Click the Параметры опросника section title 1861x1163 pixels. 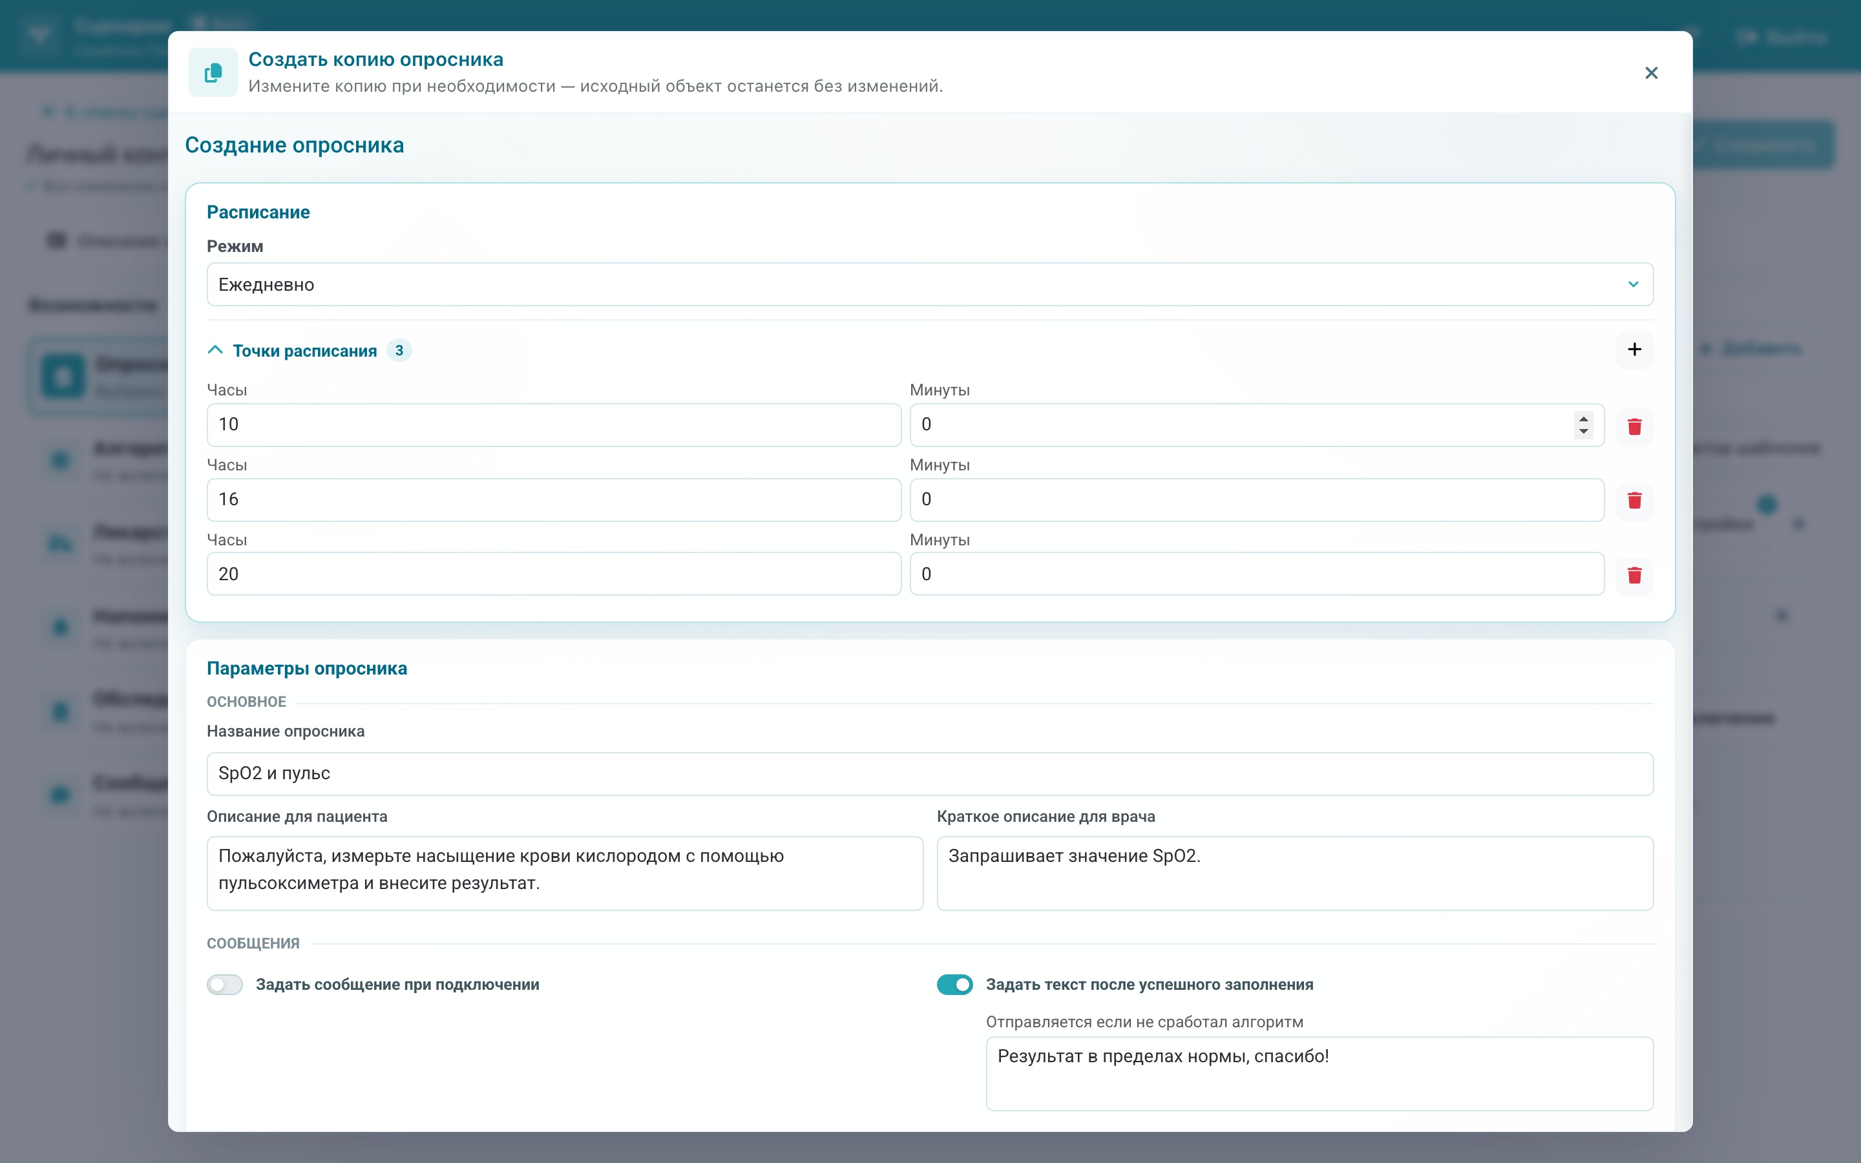click(x=307, y=669)
